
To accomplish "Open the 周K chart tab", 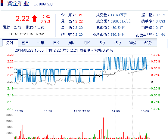I will pos(71,43).
